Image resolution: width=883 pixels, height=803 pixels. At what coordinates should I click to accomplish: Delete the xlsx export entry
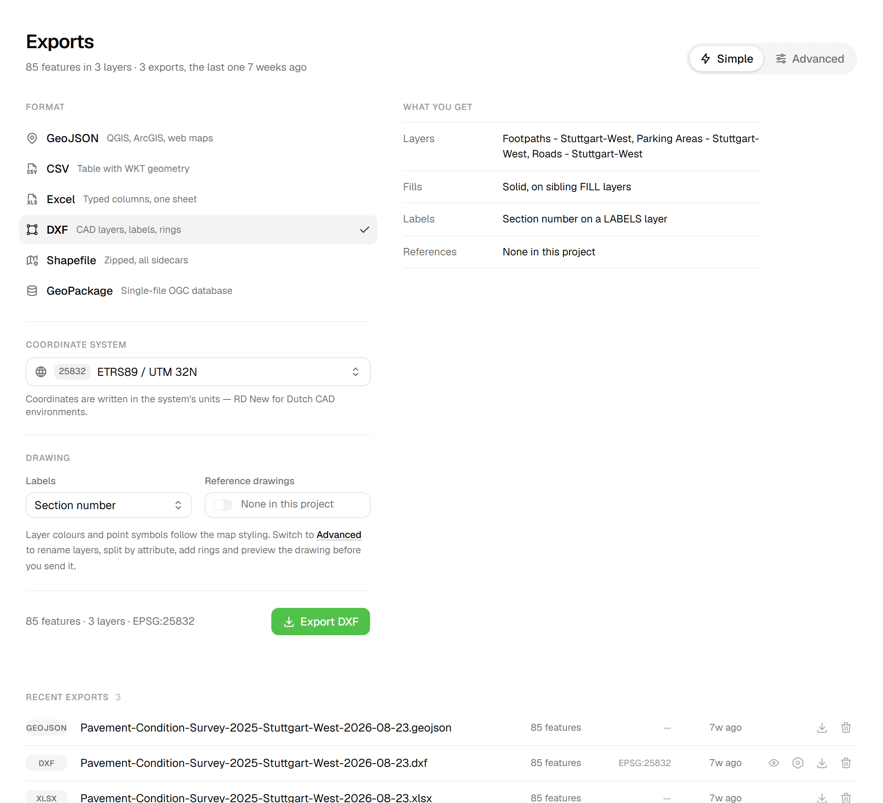(846, 798)
